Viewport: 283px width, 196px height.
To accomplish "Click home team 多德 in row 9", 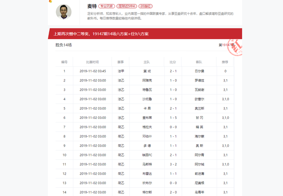I will tap(147, 145).
